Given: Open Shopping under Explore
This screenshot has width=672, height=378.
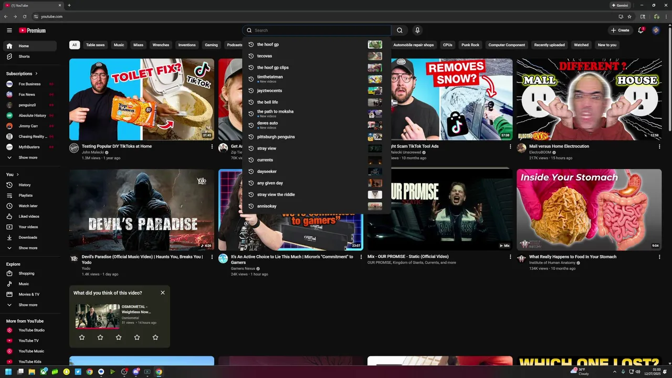Looking at the screenshot, I should click(29, 274).
